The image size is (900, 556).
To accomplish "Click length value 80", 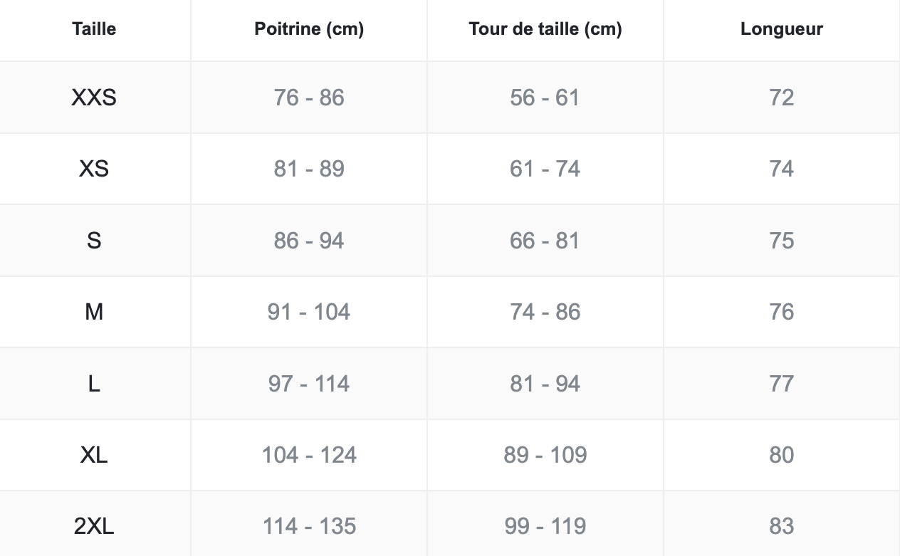I will (x=781, y=455).
